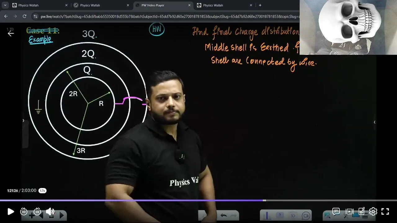
Task: Mute the video volume
Action: pyautogui.click(x=50, y=212)
